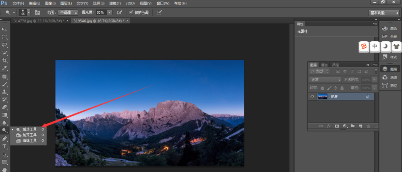Open the 范围 (Range) 中间调 dropdown
This screenshot has height=172, width=402.
click(68, 12)
